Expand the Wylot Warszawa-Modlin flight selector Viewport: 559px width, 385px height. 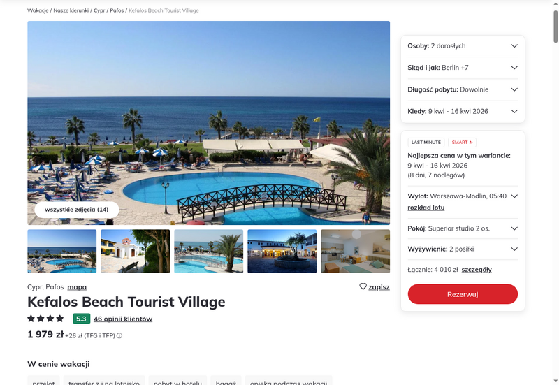tap(463, 196)
